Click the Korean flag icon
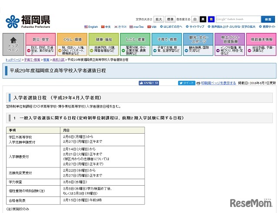278x213 pixels. point(116,27)
